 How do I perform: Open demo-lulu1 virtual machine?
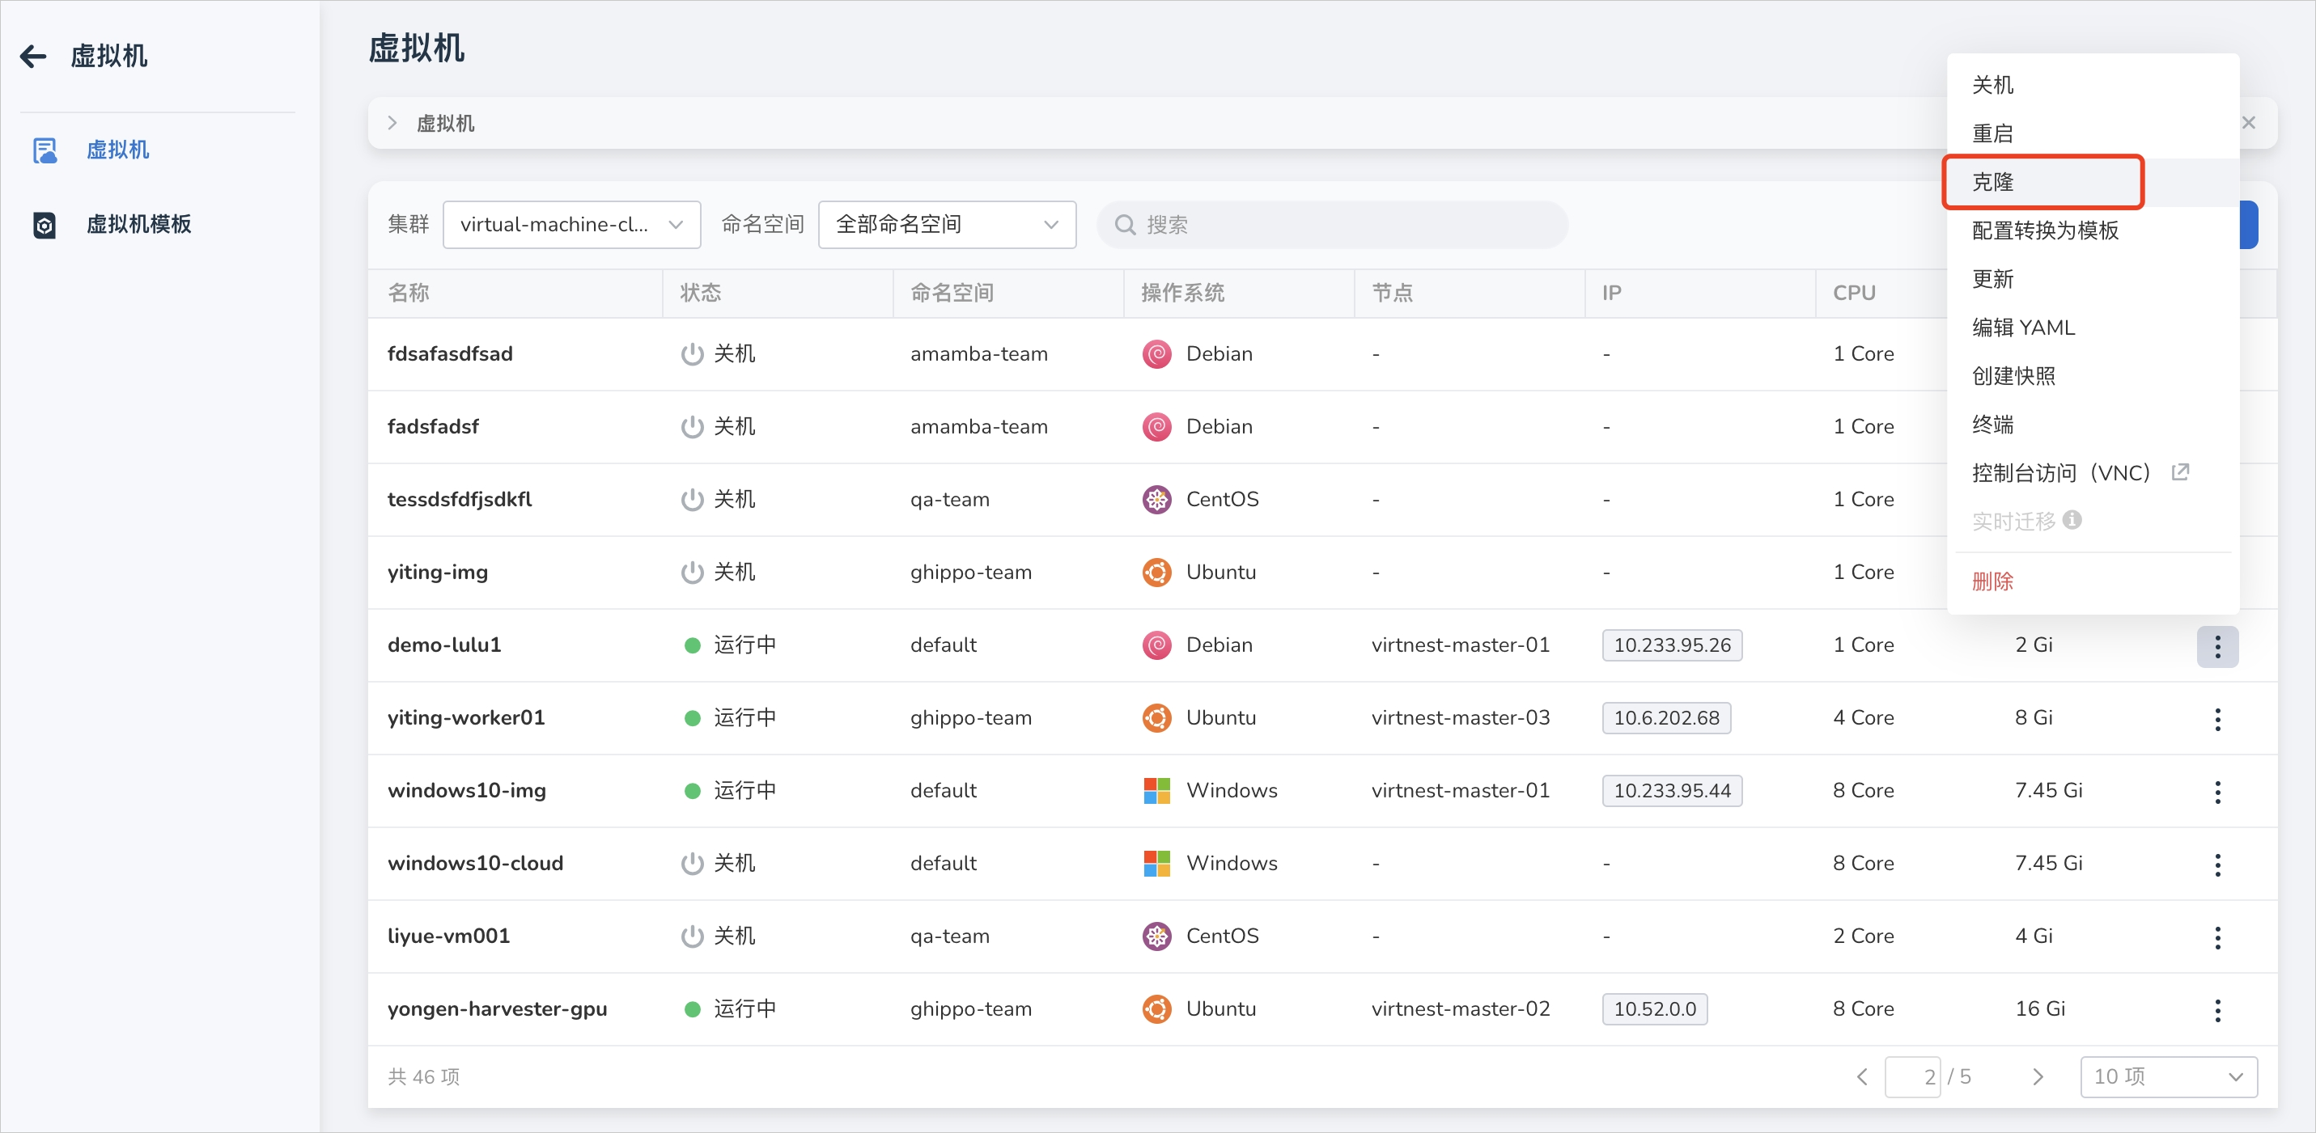(x=444, y=645)
